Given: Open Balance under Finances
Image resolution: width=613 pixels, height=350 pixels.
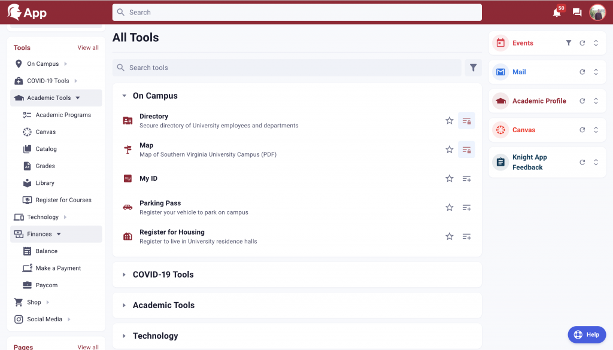Looking at the screenshot, I should click(x=40, y=251).
